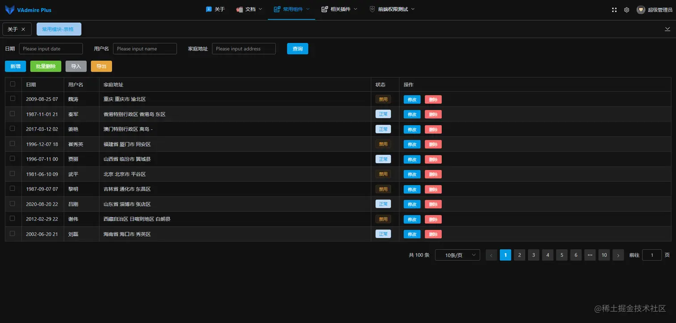Click the 导出 button
Viewport: 676px width, 323px height.
click(x=101, y=66)
